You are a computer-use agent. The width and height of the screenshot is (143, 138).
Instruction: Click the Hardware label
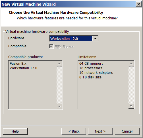16,38
